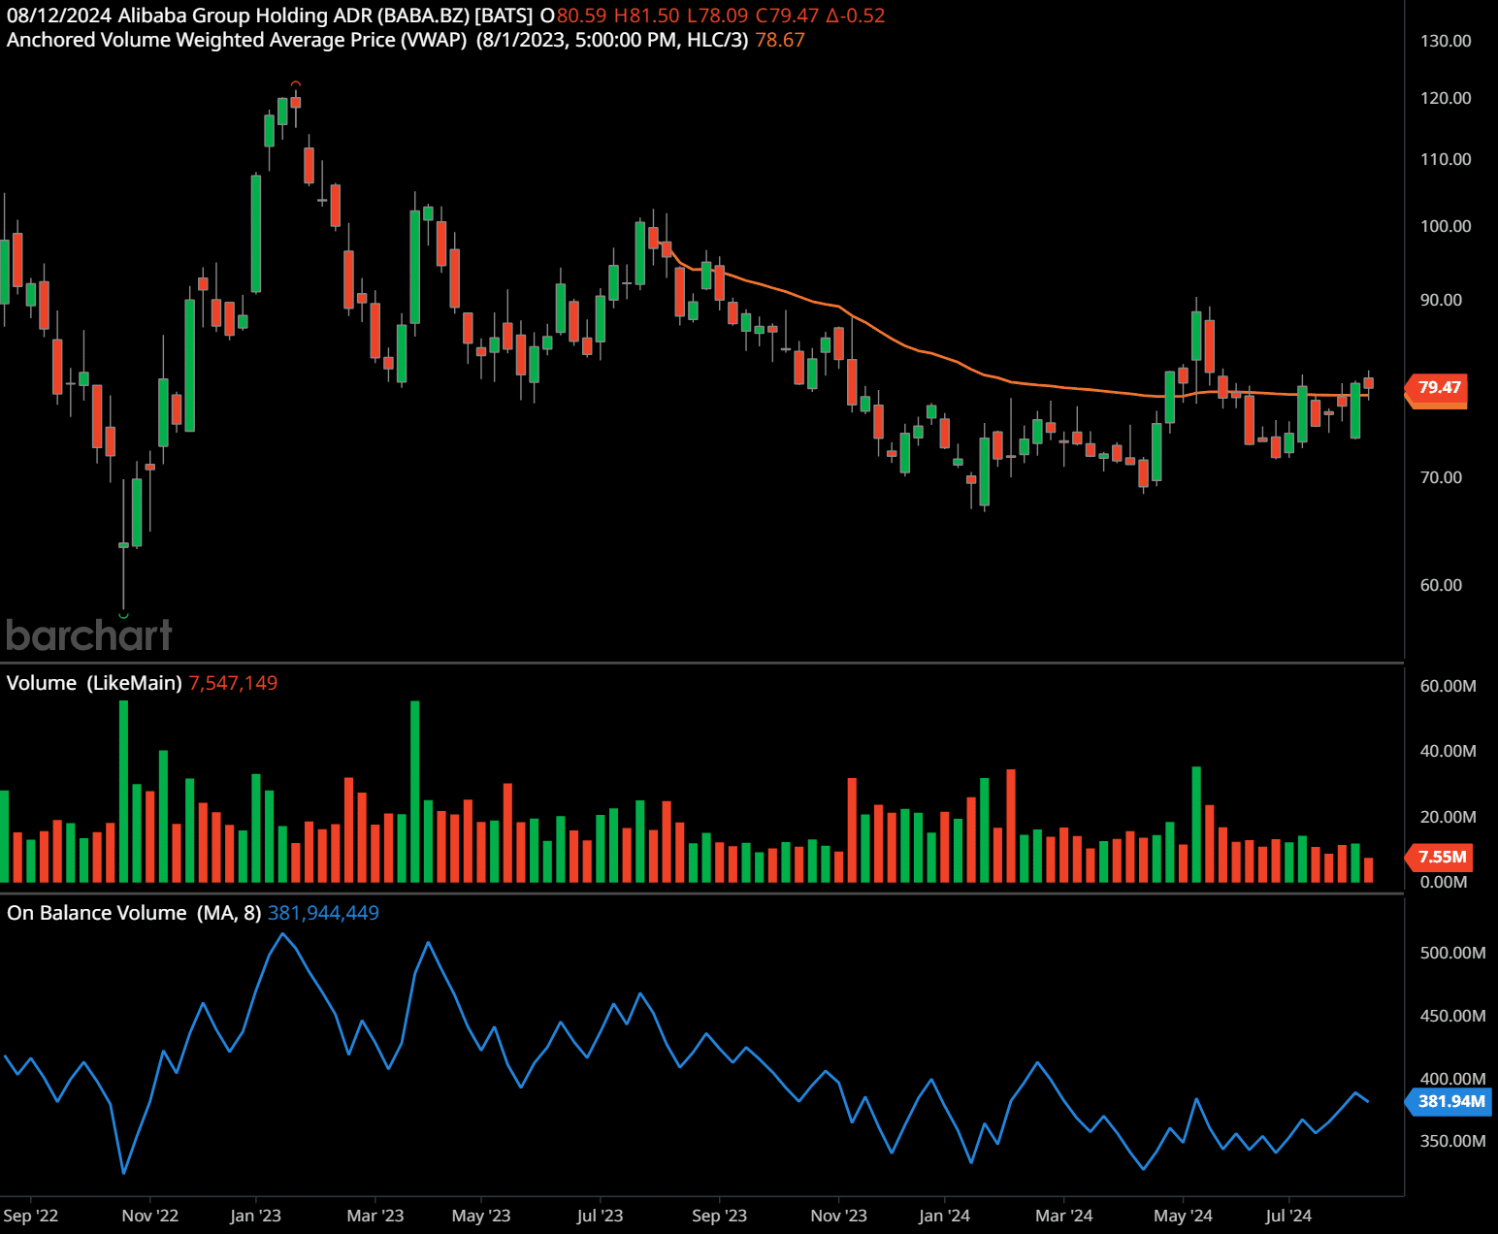
Task: Click the 70.00 price axis label
Action: tap(1441, 477)
